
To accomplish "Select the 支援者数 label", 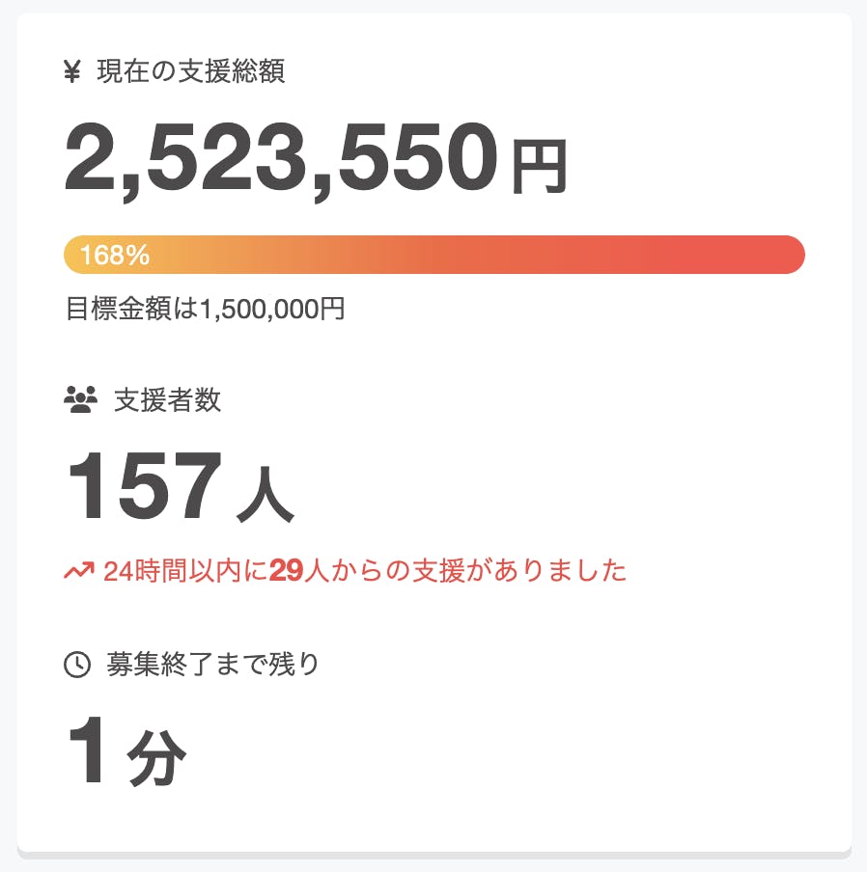I will click(x=168, y=400).
